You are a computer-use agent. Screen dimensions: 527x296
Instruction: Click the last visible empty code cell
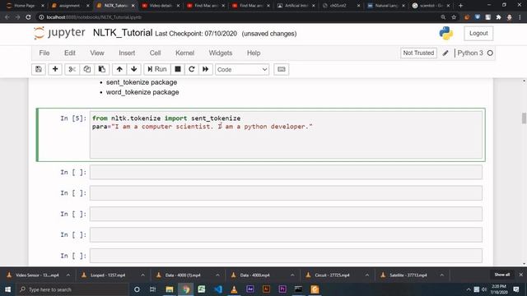[x=286, y=256]
